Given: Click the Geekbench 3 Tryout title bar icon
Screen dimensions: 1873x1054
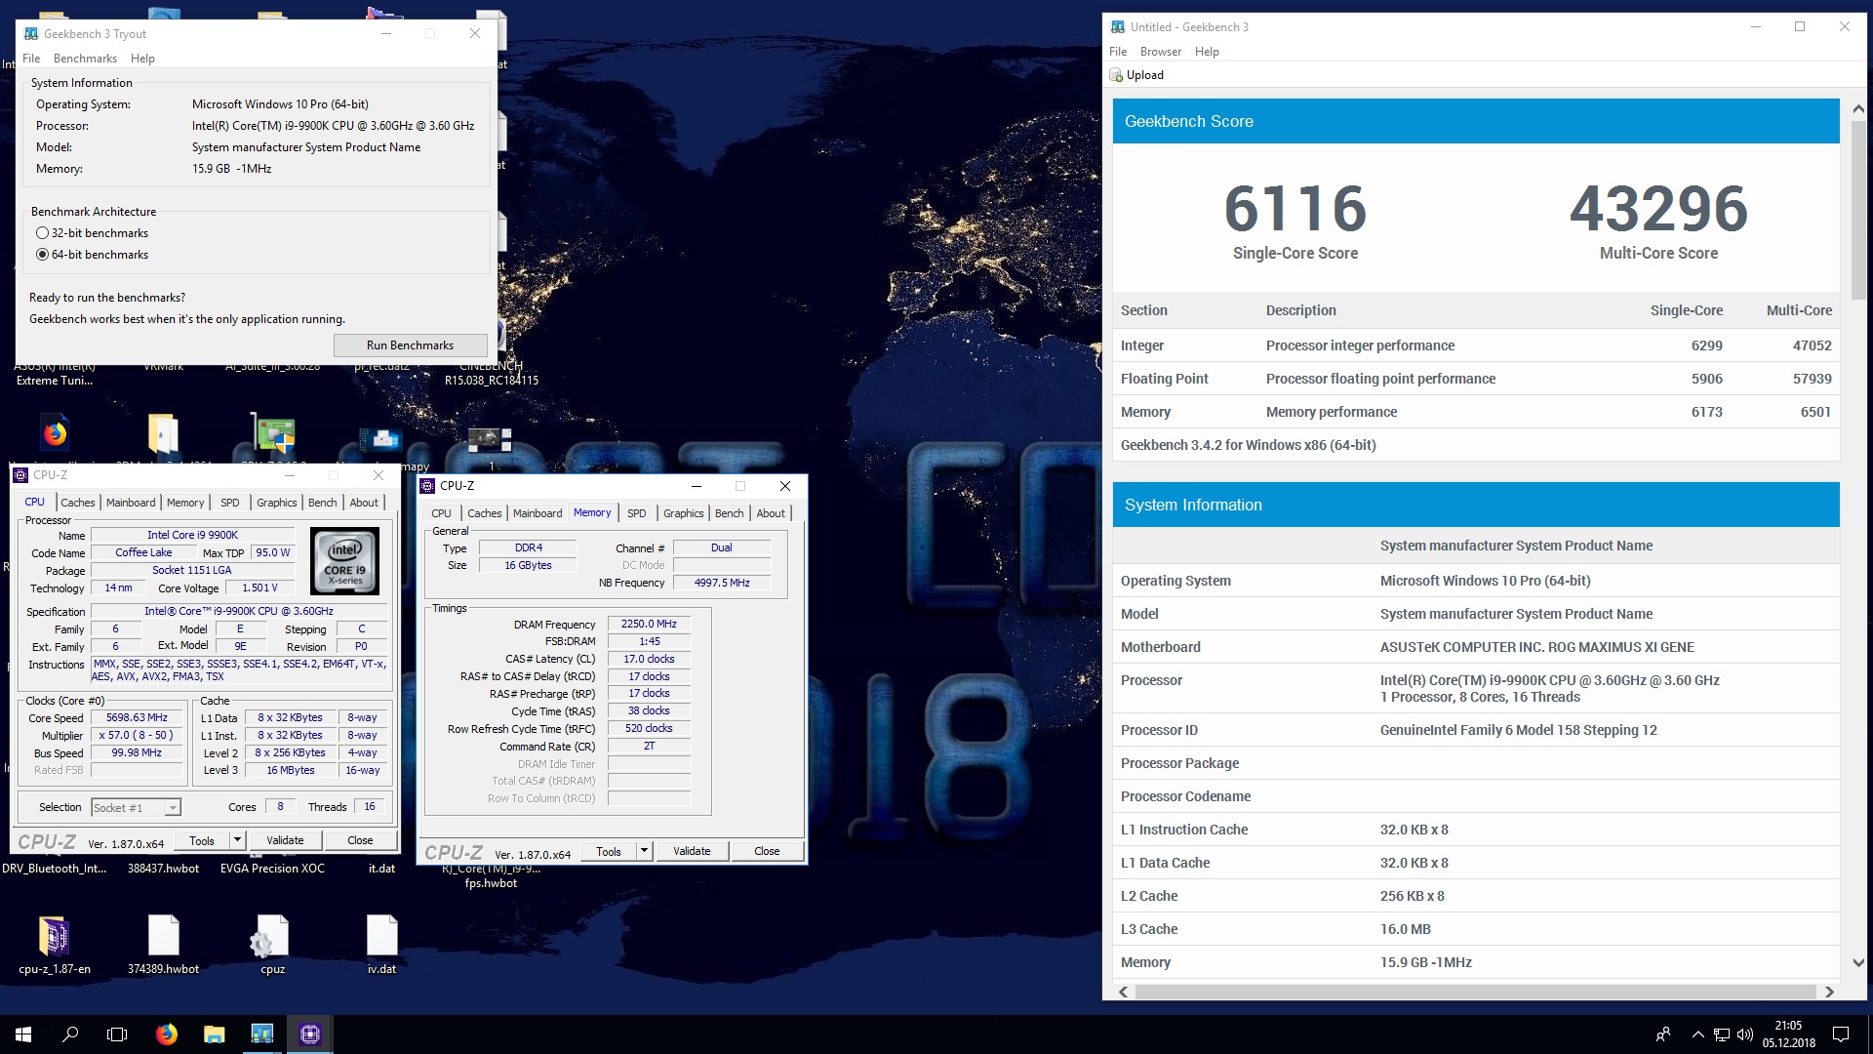Looking at the screenshot, I should pos(31,33).
